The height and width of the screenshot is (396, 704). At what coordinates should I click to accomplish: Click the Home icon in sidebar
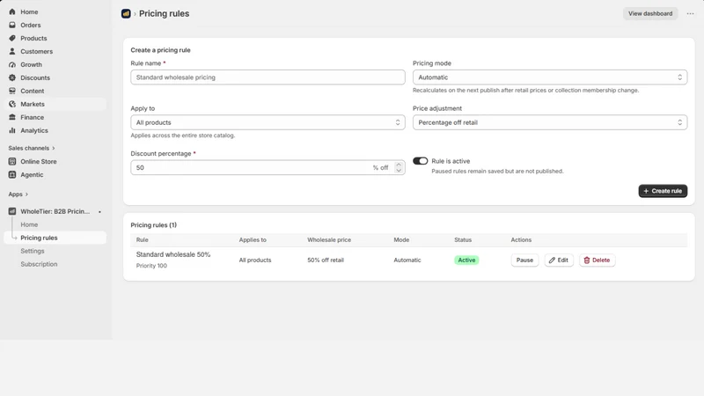[x=12, y=11]
